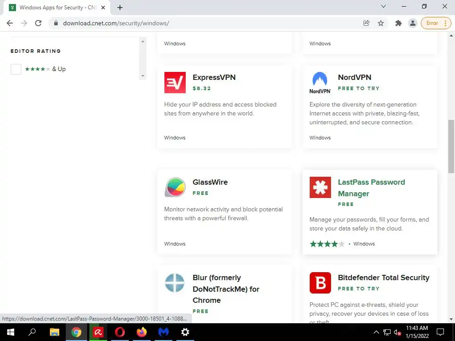This screenshot has height=341, width=455.
Task: Open Chrome menu via Error button
Action: [436, 23]
